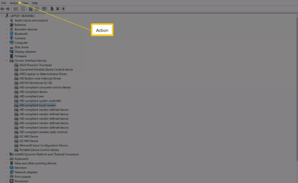
Task: Select HID-compliant touch screen device
Action: tap(37, 105)
